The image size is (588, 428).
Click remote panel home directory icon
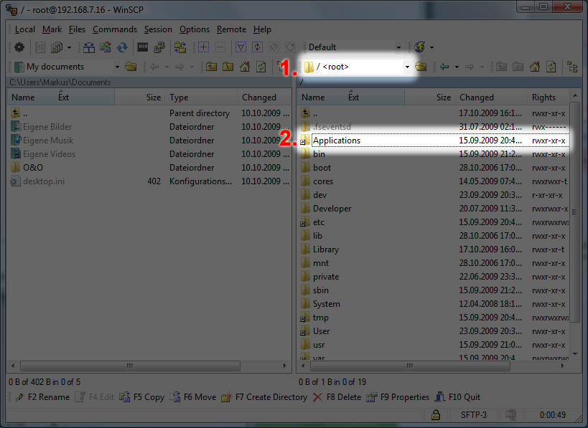pyautogui.click(x=535, y=67)
